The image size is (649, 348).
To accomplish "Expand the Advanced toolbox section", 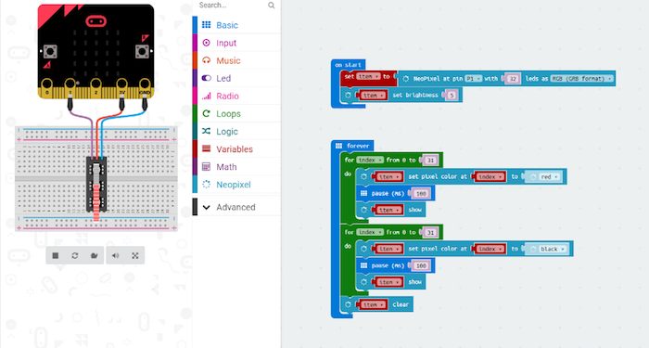I will click(x=236, y=207).
